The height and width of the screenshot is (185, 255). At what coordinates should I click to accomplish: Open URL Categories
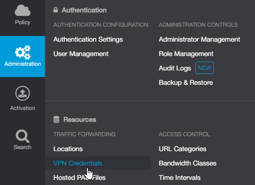click(183, 149)
